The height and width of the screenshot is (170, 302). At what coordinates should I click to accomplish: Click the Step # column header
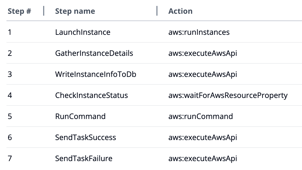point(19,11)
